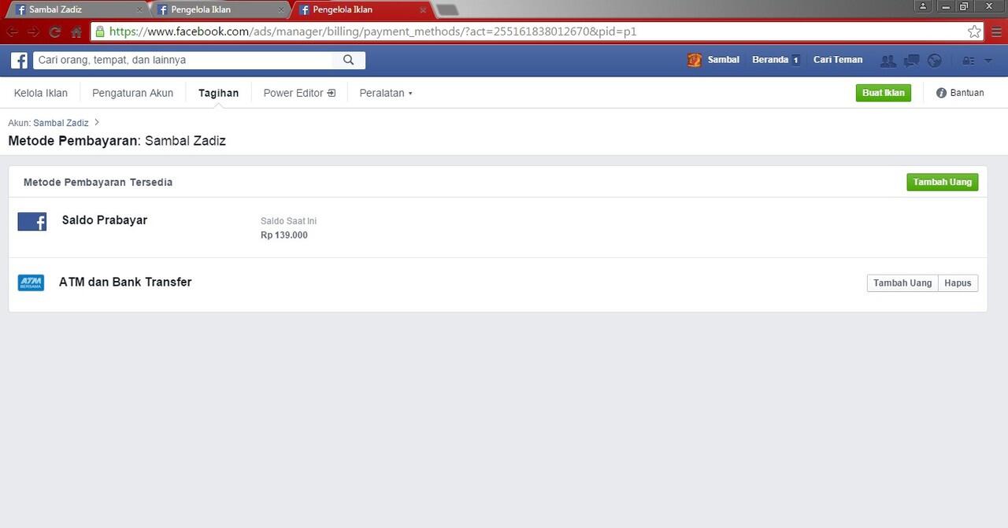Screen dimensions: 1008x528
Task: Click Tambah Uang for ATM dan Bank Transfer
Action: (x=902, y=283)
